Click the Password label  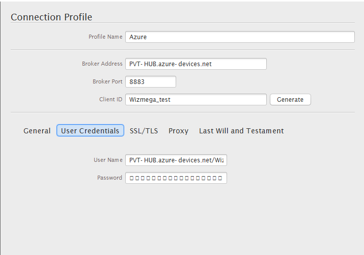tap(109, 178)
